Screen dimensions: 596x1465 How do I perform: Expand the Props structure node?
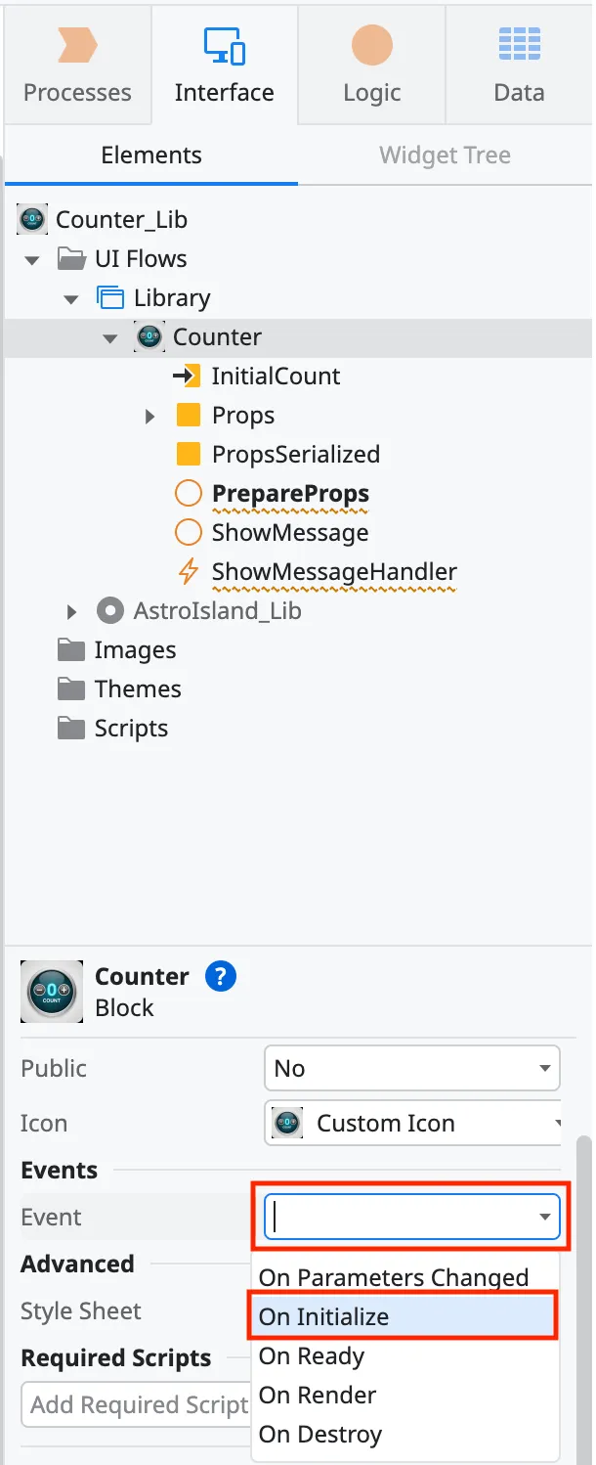pyautogui.click(x=149, y=415)
